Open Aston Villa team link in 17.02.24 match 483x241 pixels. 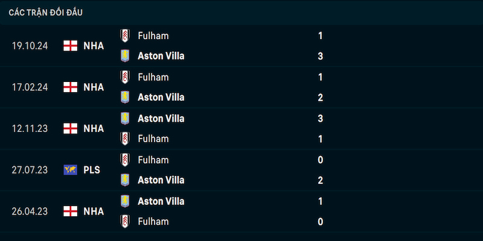pos(161,98)
